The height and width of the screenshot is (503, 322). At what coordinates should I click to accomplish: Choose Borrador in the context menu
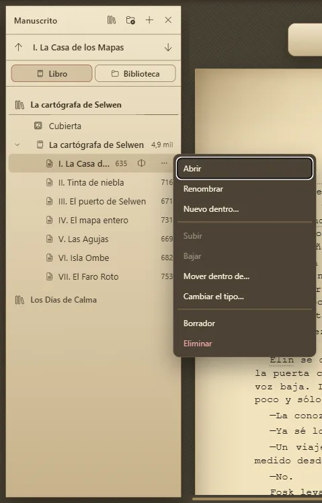(245, 323)
